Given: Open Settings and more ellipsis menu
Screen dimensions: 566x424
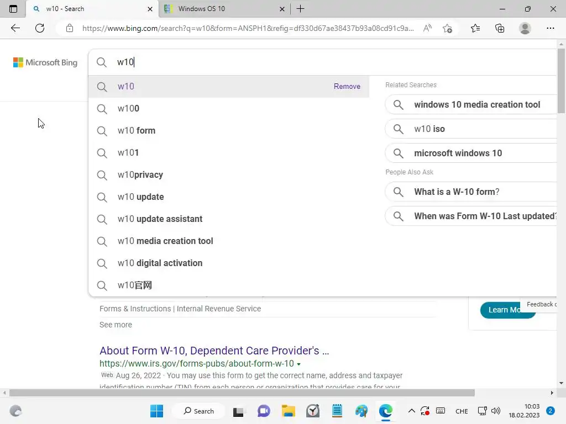Looking at the screenshot, I should coord(550,28).
